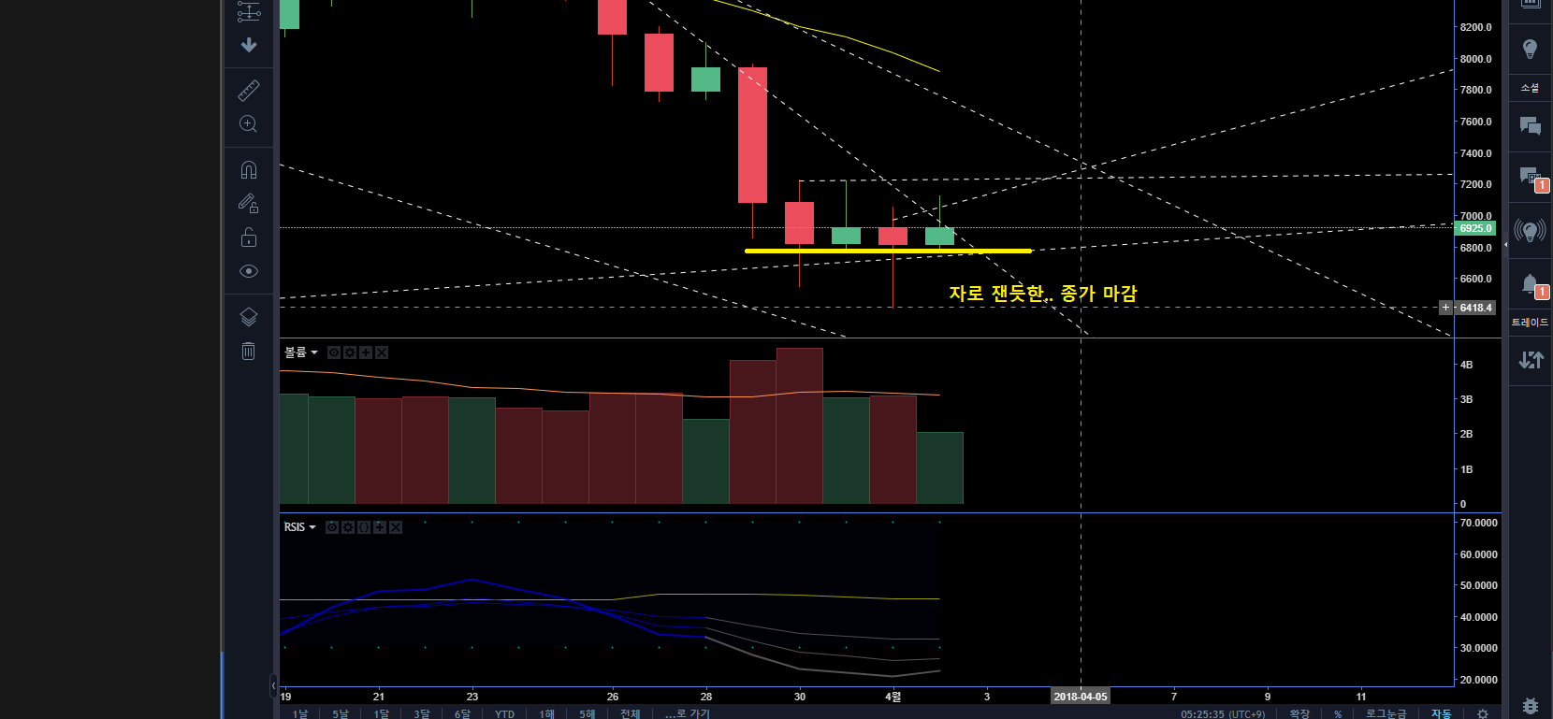Select the yellow horizontal support line

tap(888, 251)
